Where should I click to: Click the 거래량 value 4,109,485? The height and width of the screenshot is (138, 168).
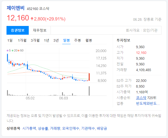pyautogui.click(x=143, y=70)
